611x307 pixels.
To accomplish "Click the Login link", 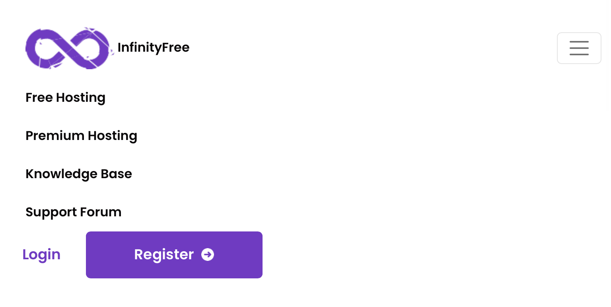I will [41, 255].
